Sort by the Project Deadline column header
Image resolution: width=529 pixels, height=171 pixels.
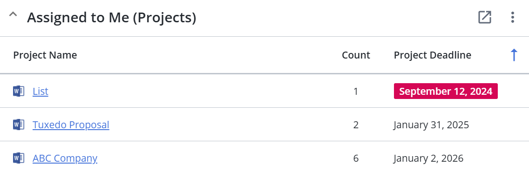pos(433,55)
